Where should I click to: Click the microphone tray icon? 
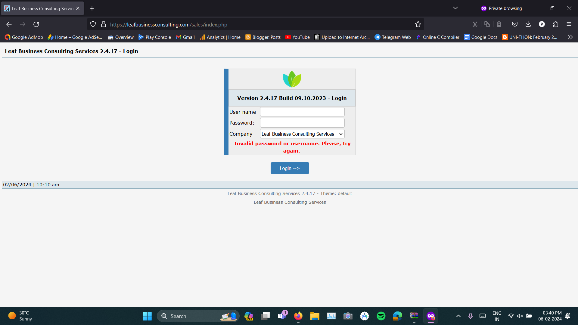471,316
